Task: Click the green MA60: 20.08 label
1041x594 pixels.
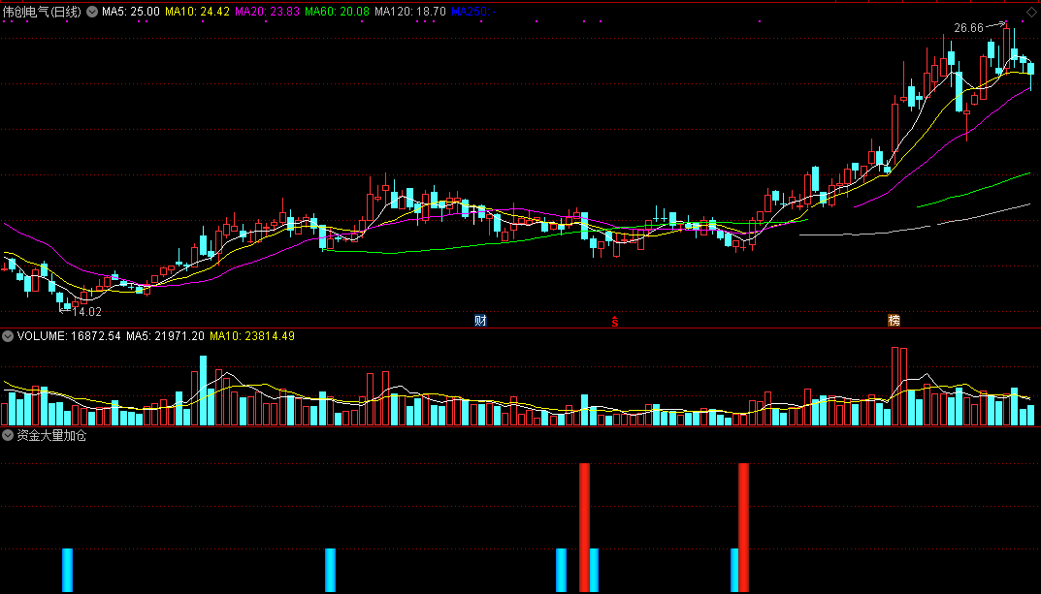Action: [x=337, y=12]
